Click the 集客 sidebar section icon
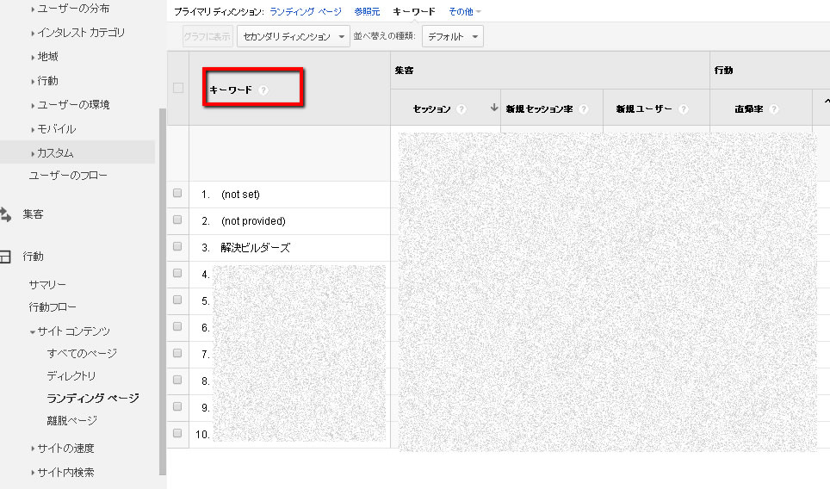This screenshot has height=489, width=830. click(6, 214)
